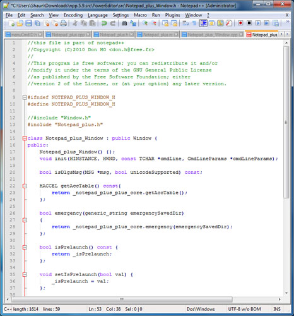Toggle INS insert mode in status bar

[276, 309]
